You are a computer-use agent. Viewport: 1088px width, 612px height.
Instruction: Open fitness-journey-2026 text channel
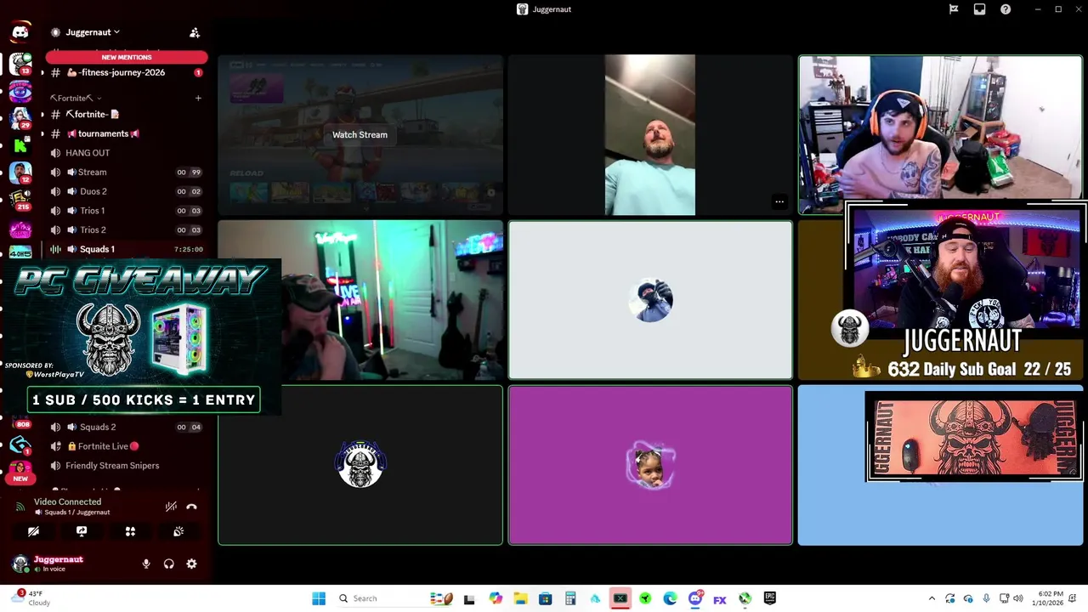(x=125, y=72)
